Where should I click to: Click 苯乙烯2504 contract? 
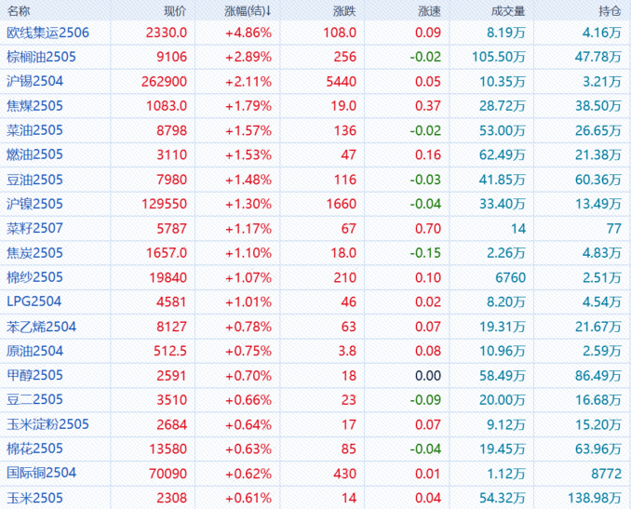pos(41,327)
